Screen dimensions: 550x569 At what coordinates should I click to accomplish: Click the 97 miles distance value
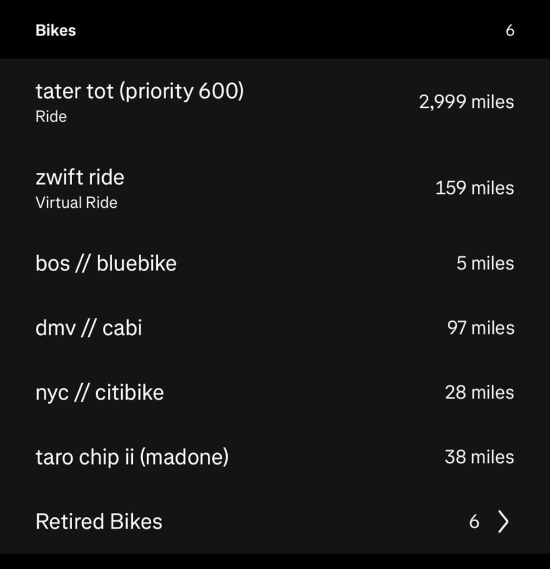(x=481, y=328)
